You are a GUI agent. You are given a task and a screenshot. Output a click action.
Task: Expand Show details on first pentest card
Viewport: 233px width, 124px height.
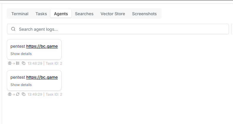click(21, 54)
